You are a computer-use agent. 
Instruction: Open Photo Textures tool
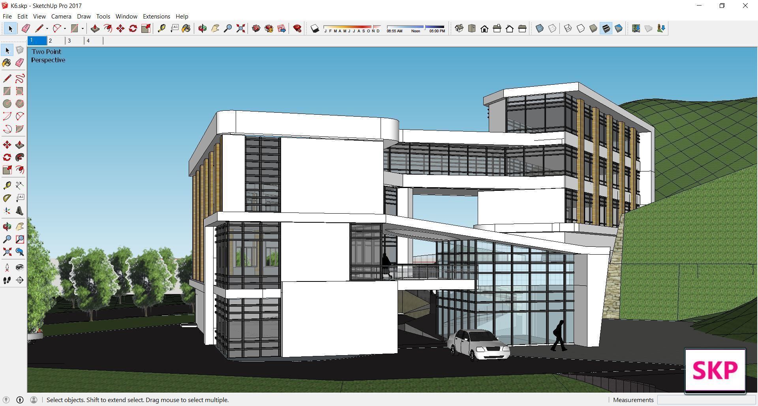click(x=661, y=28)
